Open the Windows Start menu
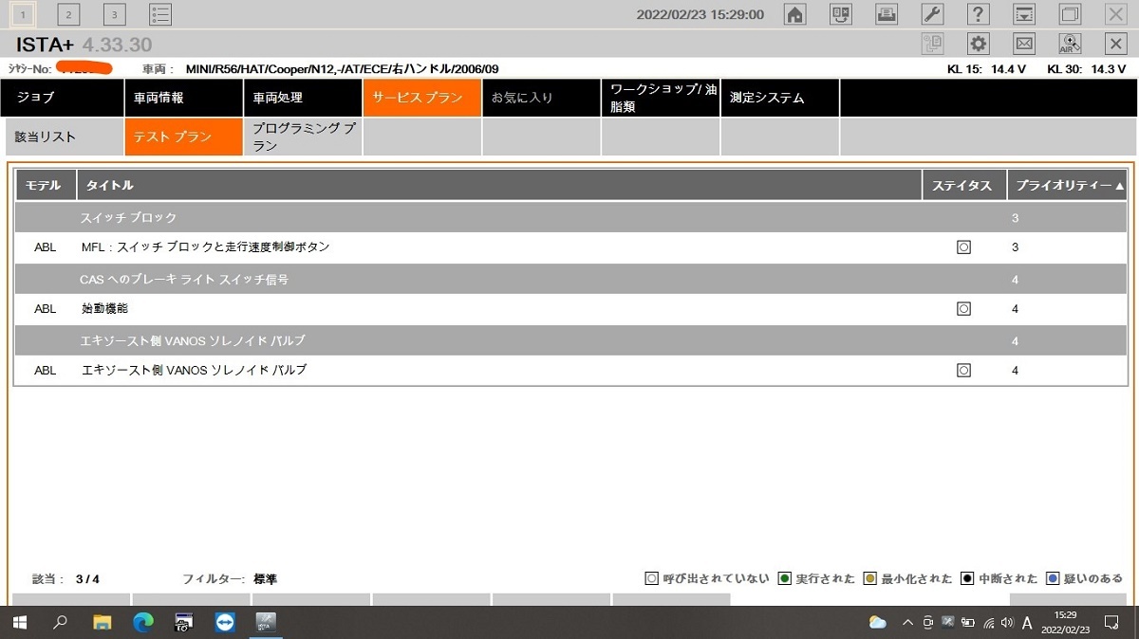1139x639 pixels. pyautogui.click(x=19, y=623)
